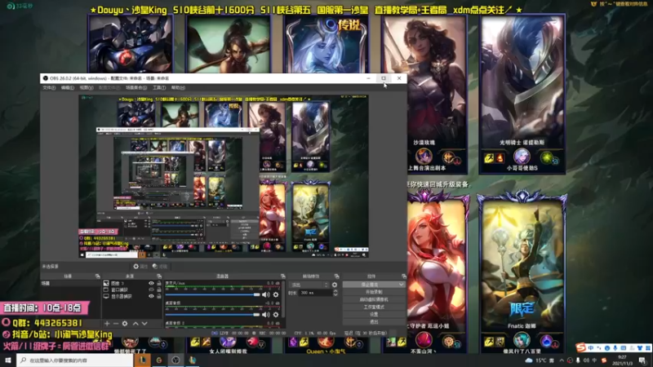Adjust first desktop audio volume slider
This screenshot has height=367, width=653.
click(213, 315)
